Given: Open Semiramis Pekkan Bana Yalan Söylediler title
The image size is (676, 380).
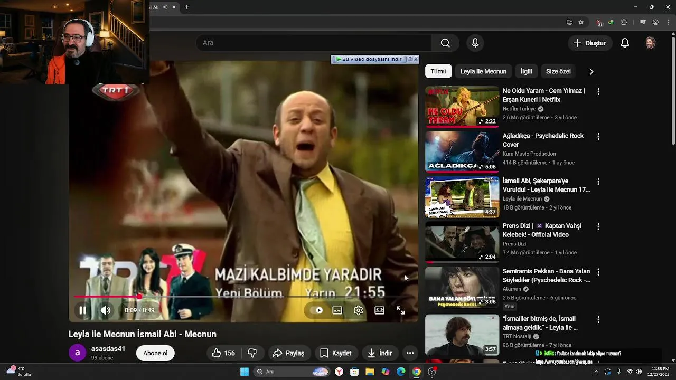Looking at the screenshot, I should 547,275.
